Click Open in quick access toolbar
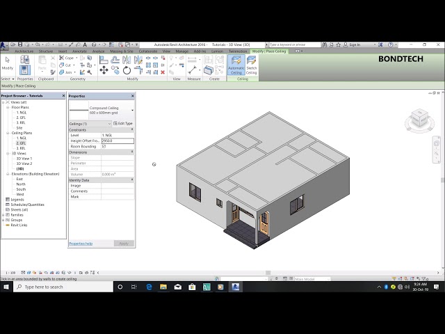 click(x=13, y=45)
